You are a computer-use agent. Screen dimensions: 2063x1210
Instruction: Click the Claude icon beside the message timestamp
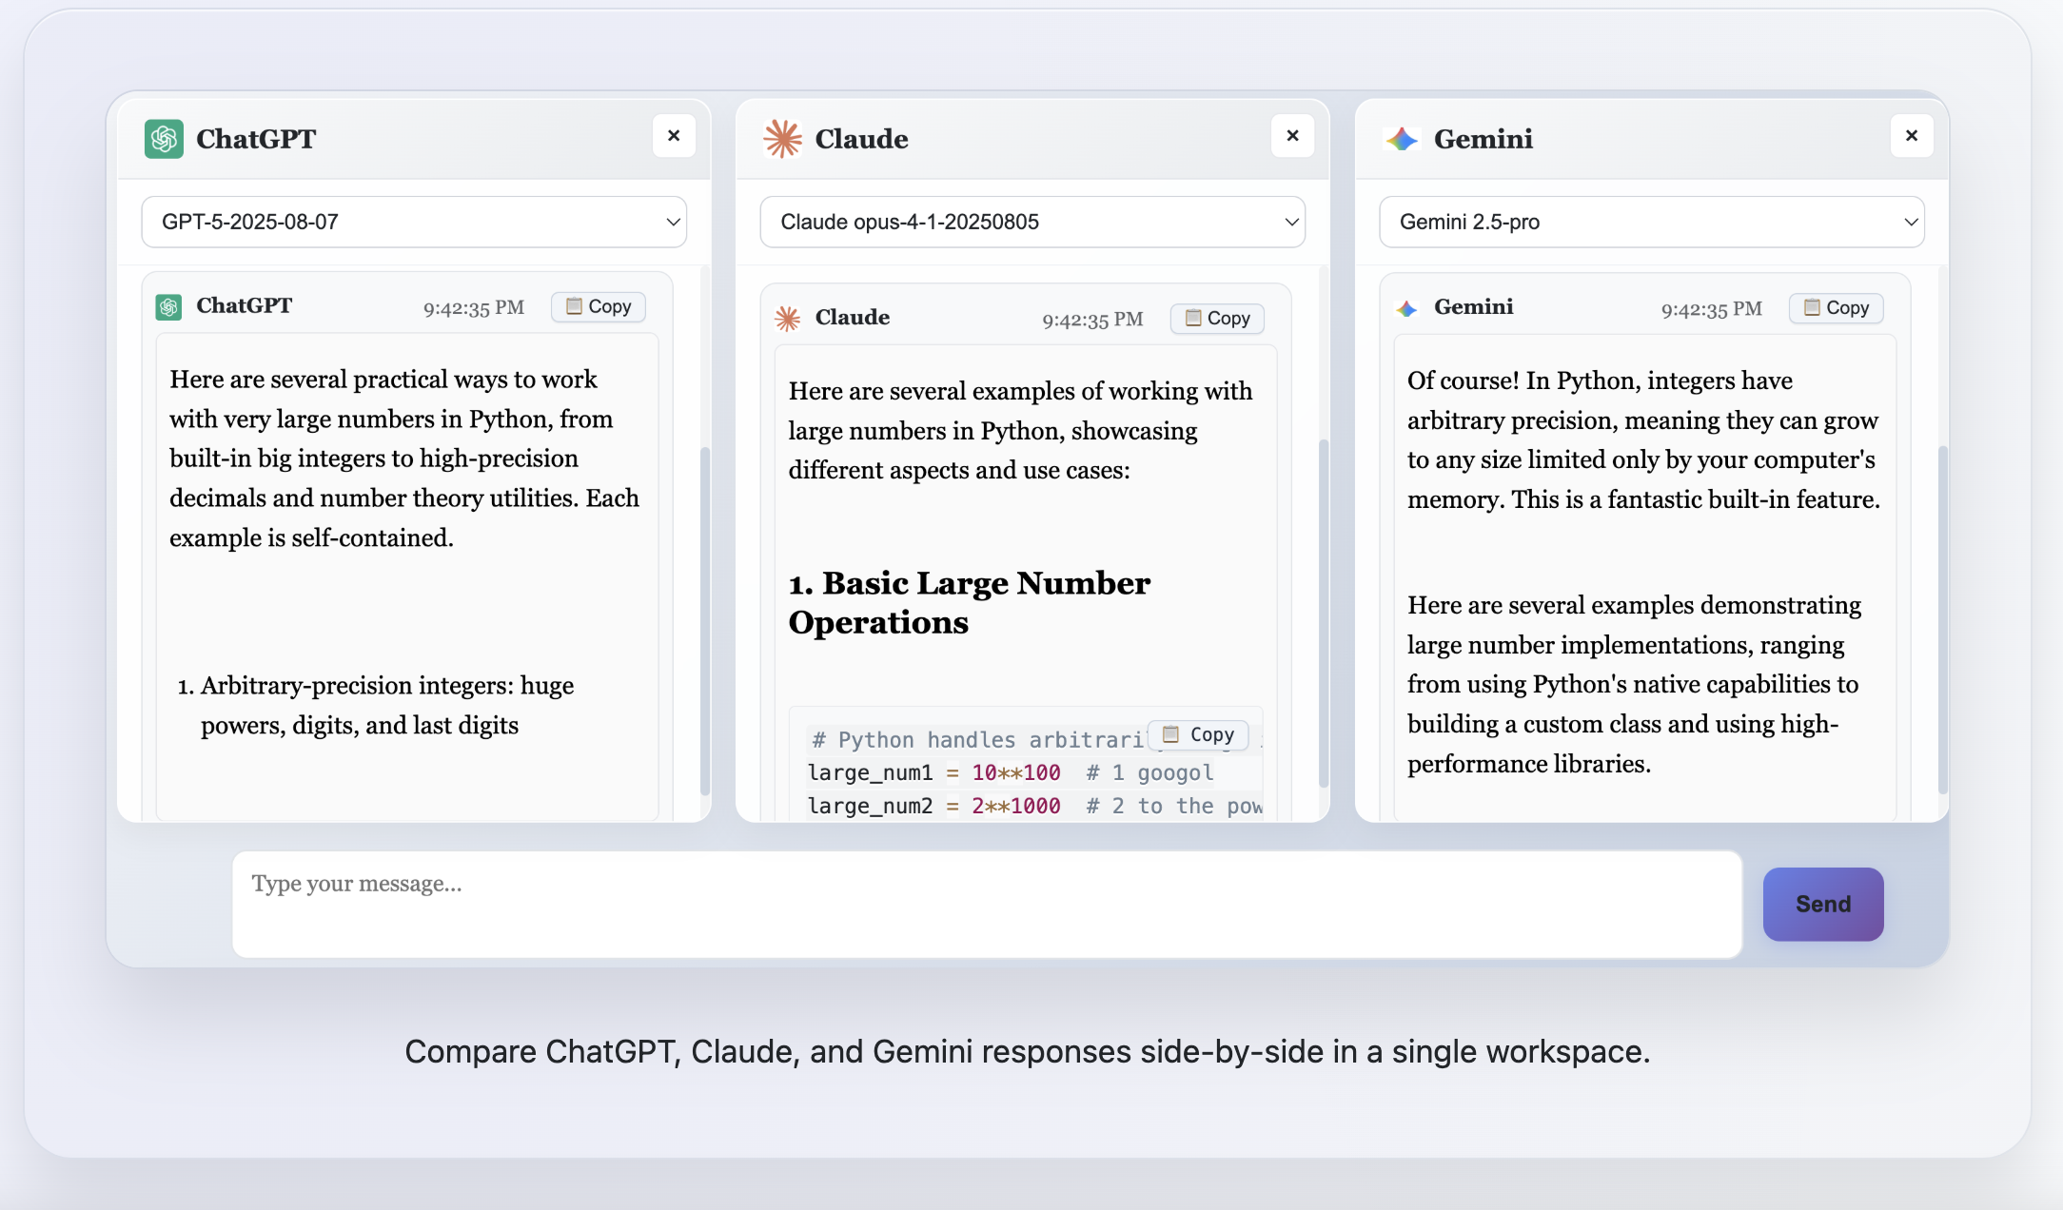(x=788, y=318)
